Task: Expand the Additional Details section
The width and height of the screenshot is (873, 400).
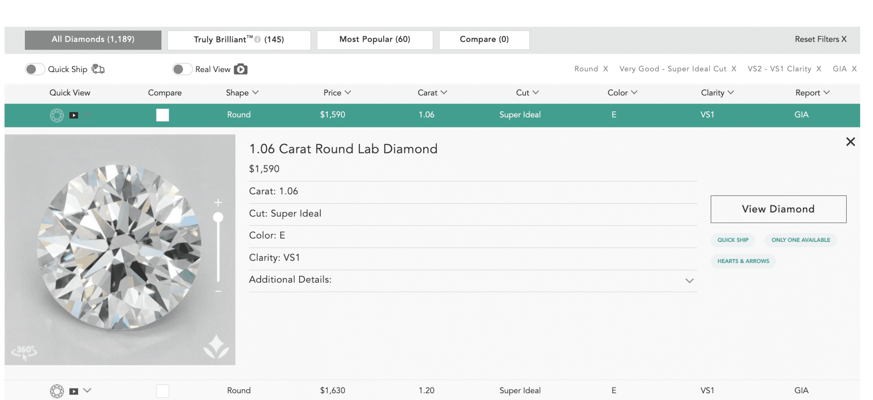Action: (689, 280)
